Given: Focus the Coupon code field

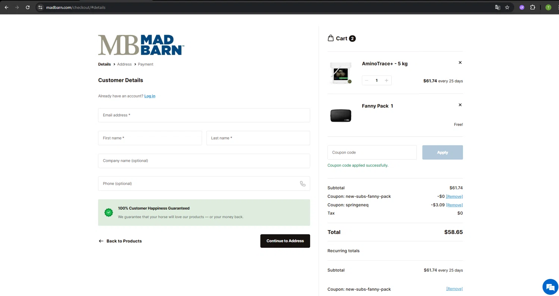Looking at the screenshot, I should point(372,152).
